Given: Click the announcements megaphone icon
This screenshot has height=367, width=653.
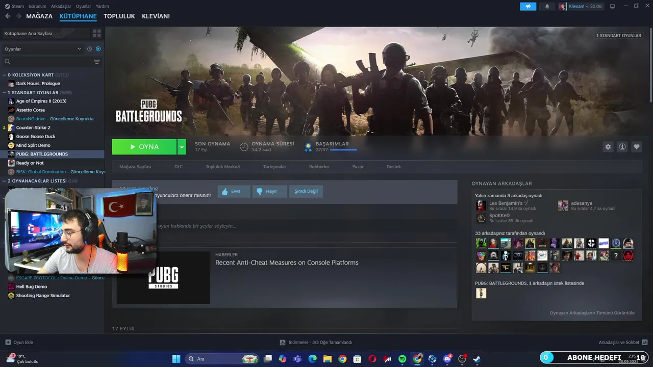Looking at the screenshot, I should [528, 6].
